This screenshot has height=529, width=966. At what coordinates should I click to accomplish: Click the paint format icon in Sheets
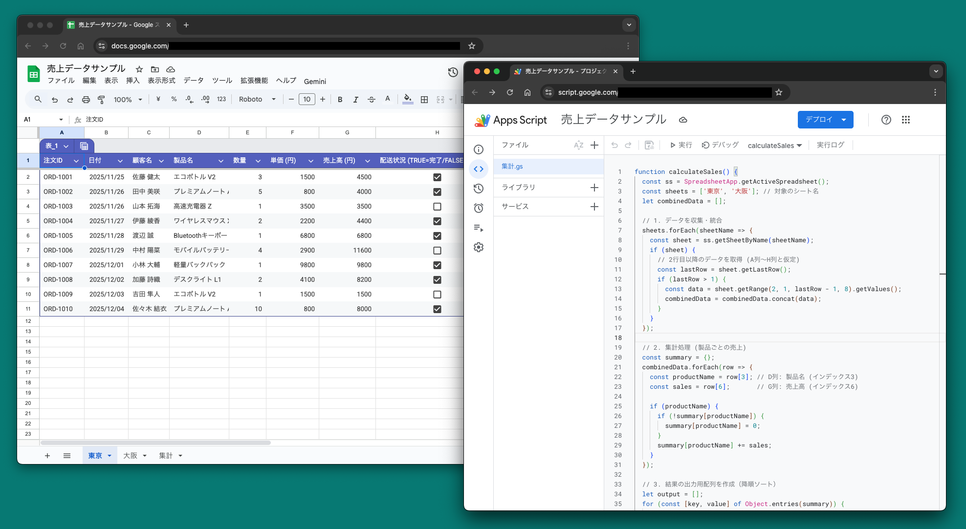click(101, 100)
